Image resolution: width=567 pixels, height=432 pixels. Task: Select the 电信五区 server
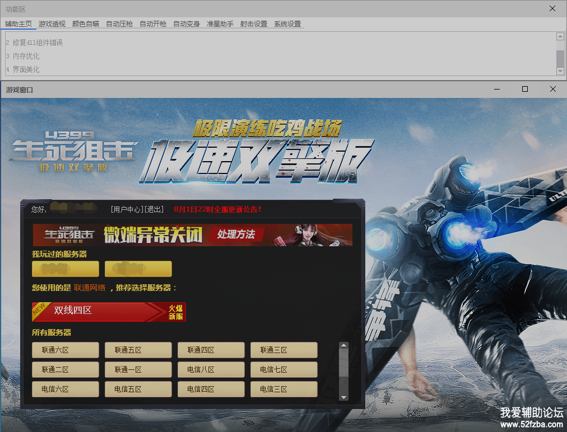[x=138, y=389]
